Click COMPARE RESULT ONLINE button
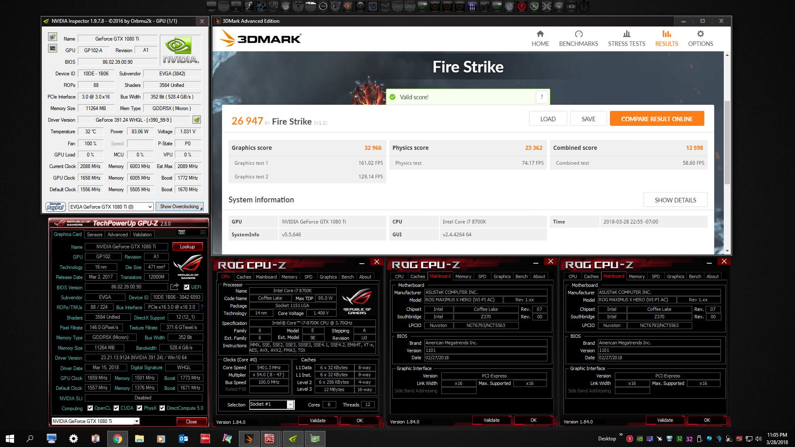The image size is (795, 447). 657,119
